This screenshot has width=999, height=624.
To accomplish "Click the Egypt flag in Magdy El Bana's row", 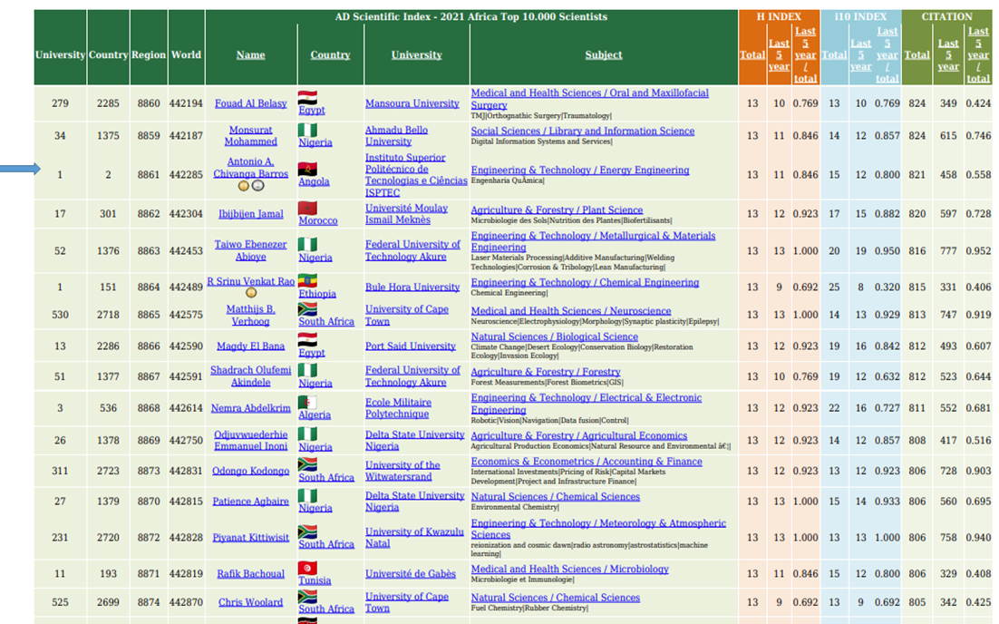I will (x=307, y=340).
